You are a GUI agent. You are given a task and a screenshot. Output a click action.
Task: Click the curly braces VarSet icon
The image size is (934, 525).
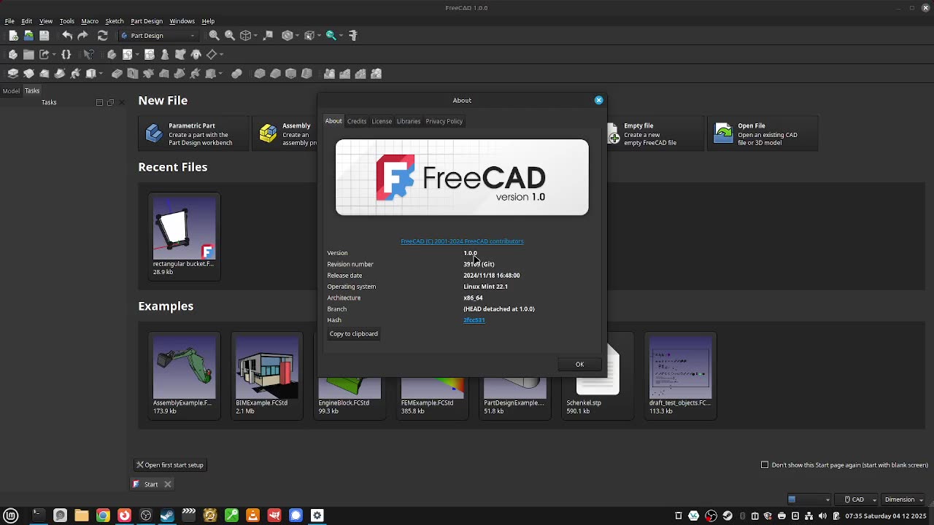[66, 55]
